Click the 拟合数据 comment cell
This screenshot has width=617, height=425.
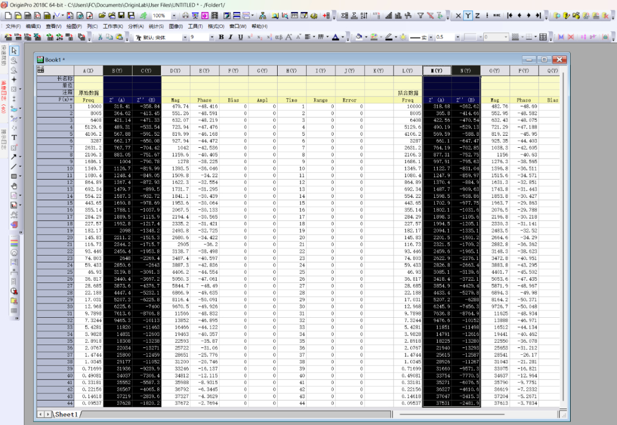tap(408, 92)
